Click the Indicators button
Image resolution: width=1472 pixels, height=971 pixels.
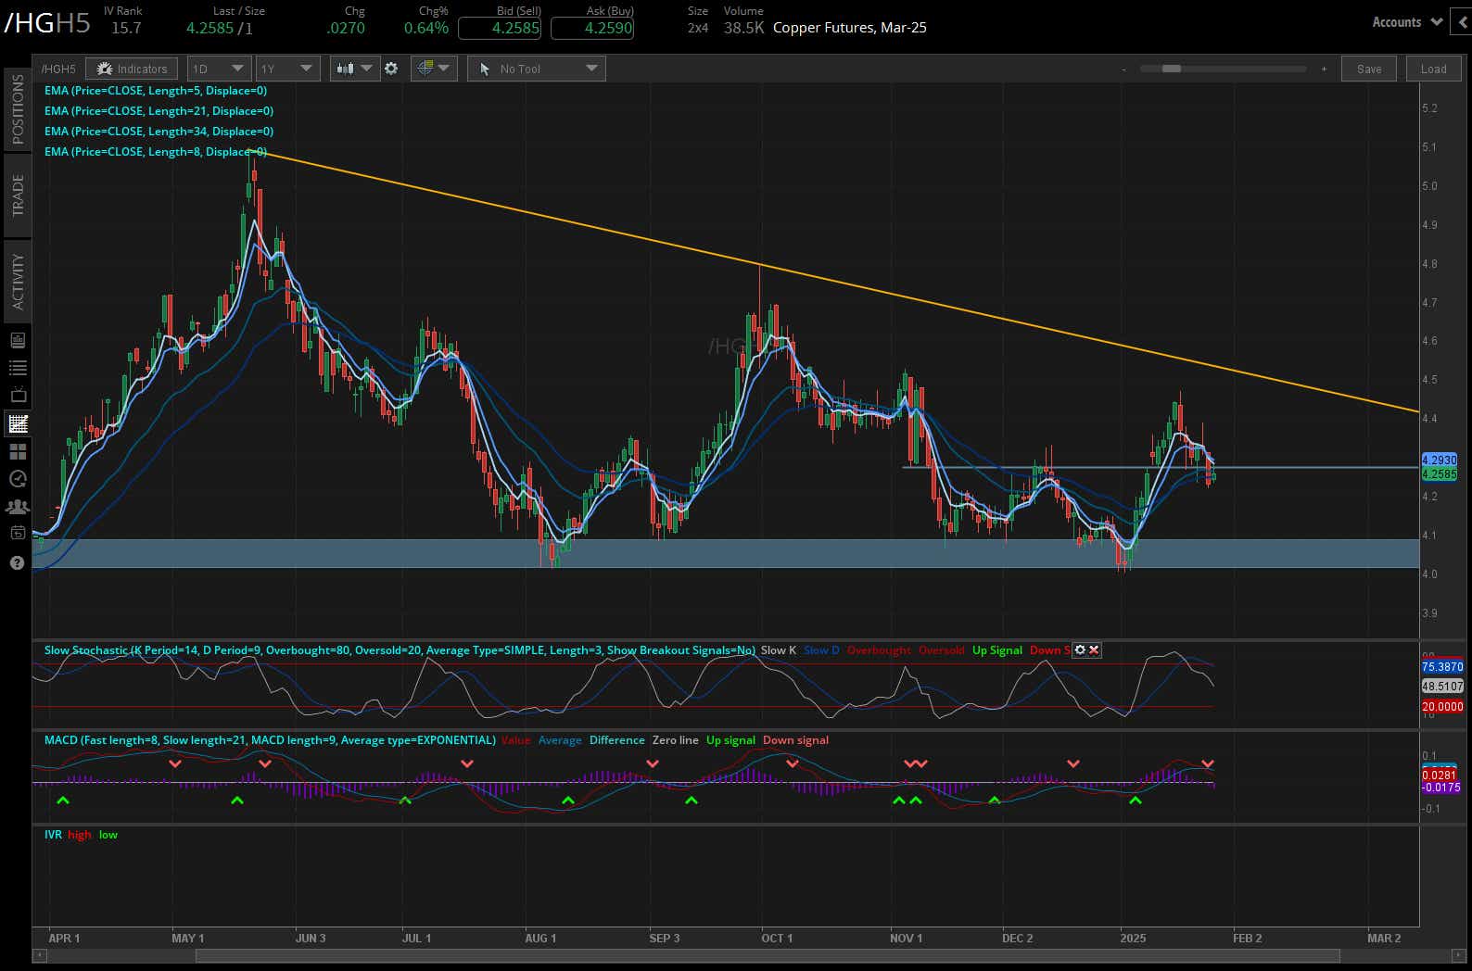pos(132,69)
